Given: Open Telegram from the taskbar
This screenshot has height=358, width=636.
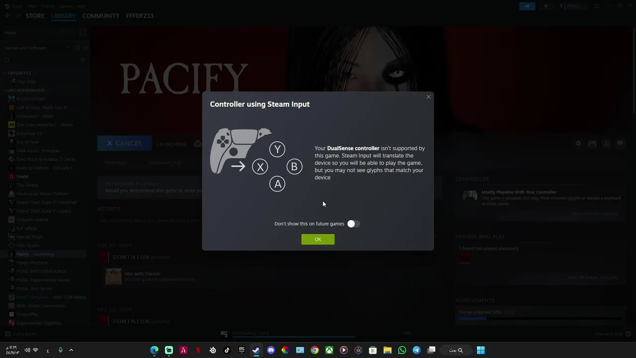Looking at the screenshot, I should (416, 350).
